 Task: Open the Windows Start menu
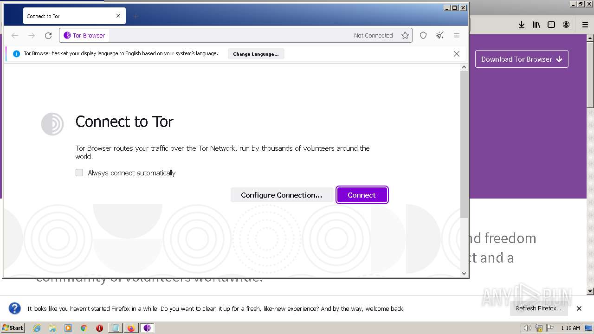tap(13, 328)
